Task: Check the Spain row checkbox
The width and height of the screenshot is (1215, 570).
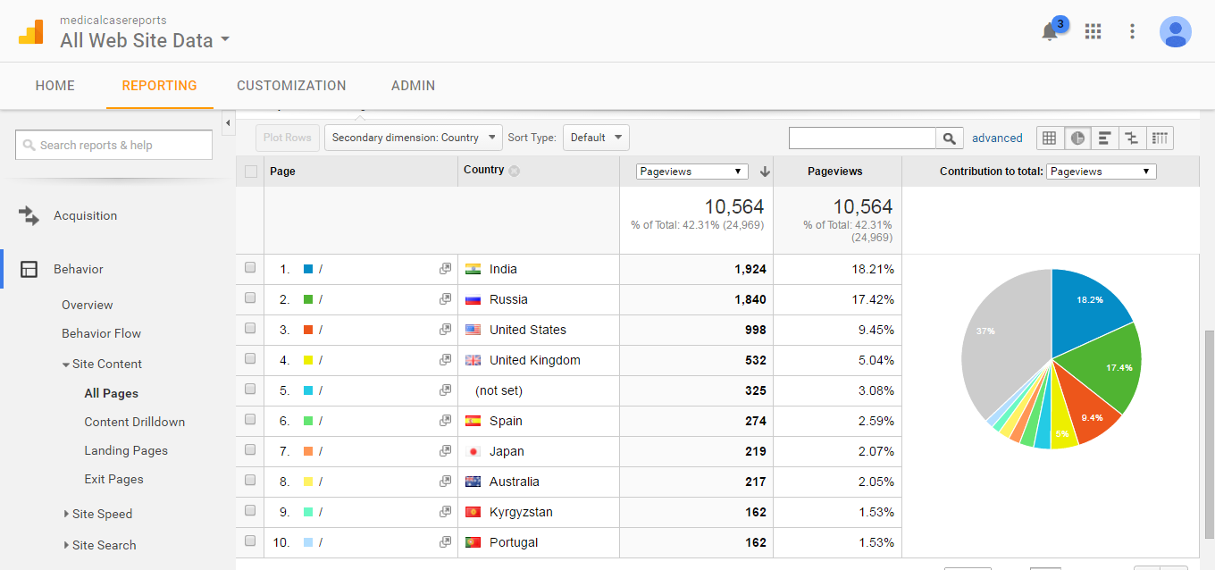Action: pos(250,419)
